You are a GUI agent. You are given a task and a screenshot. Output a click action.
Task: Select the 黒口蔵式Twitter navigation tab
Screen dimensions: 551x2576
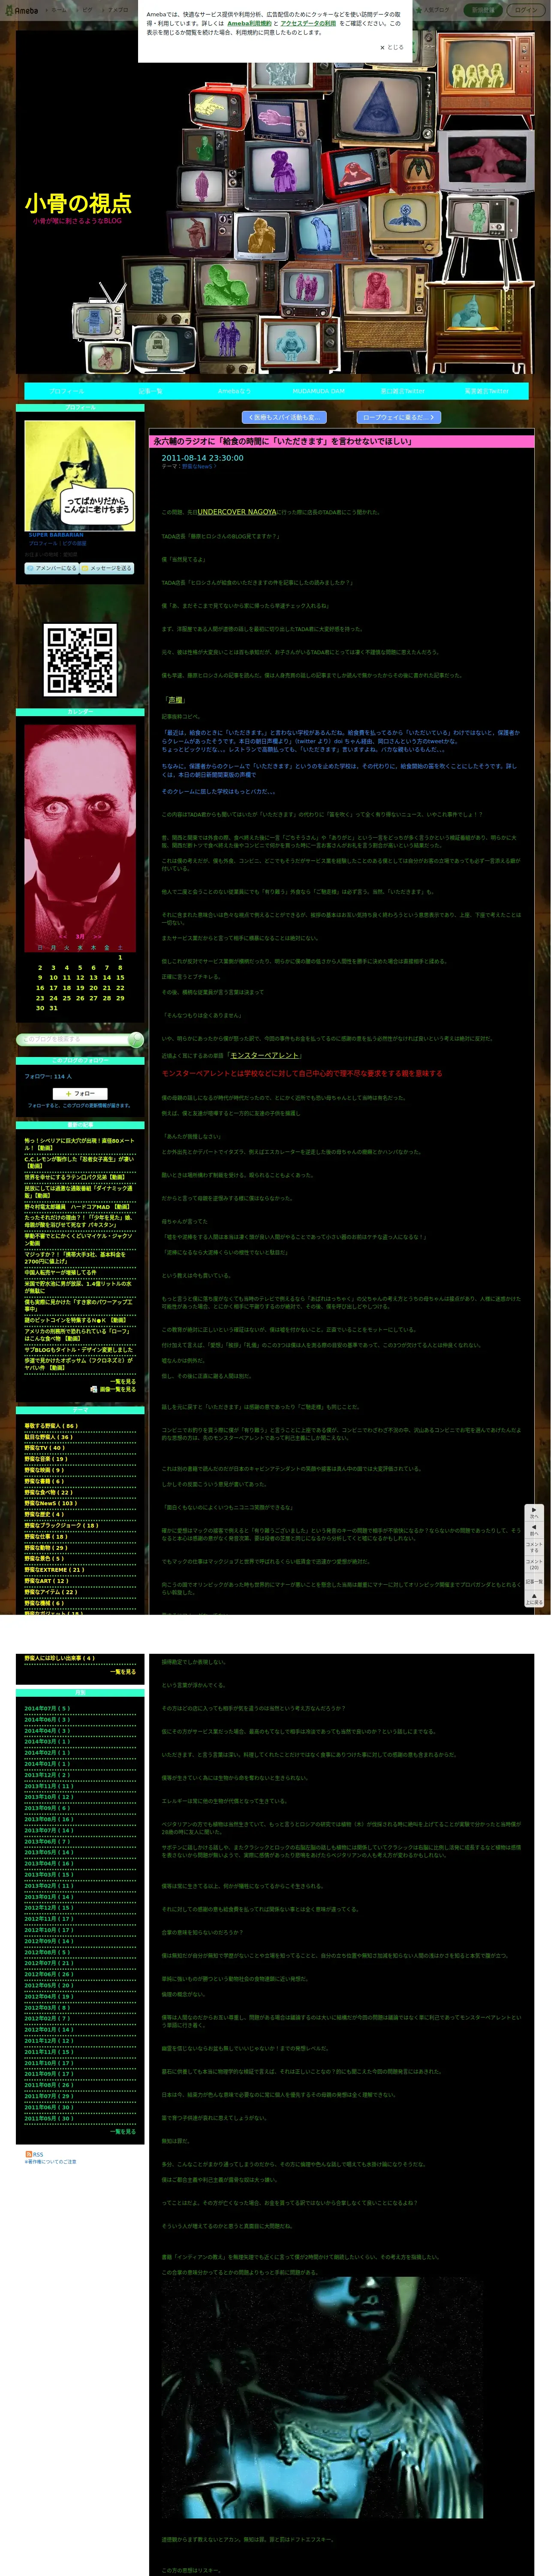pos(402,391)
